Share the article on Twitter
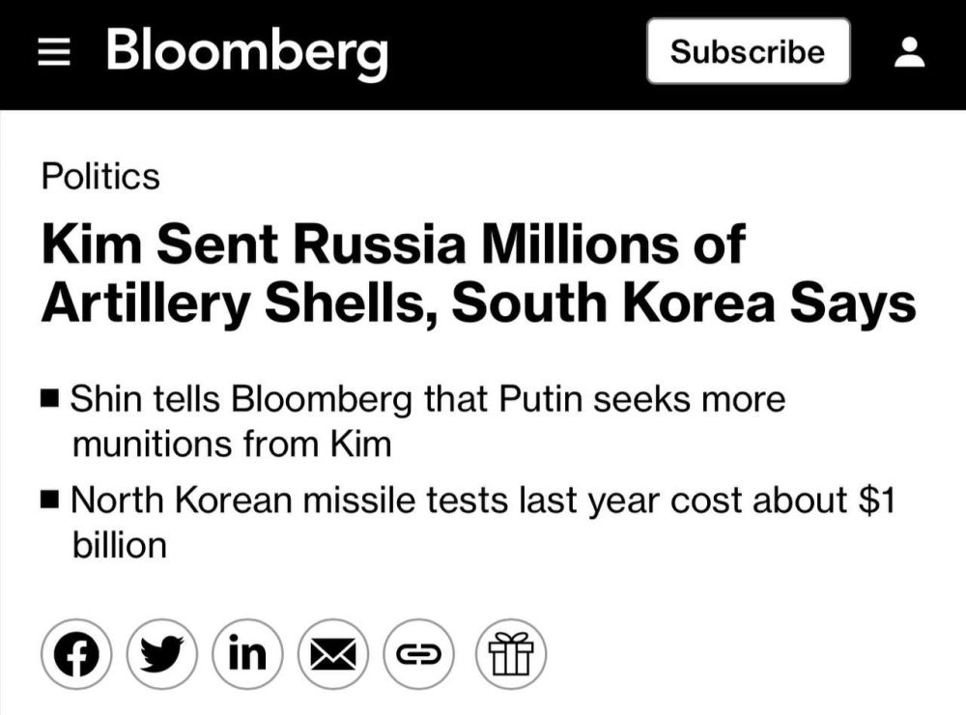The height and width of the screenshot is (715, 966). tap(162, 652)
